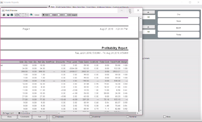Click the Month button in Volante Reports

[x=178, y=28]
